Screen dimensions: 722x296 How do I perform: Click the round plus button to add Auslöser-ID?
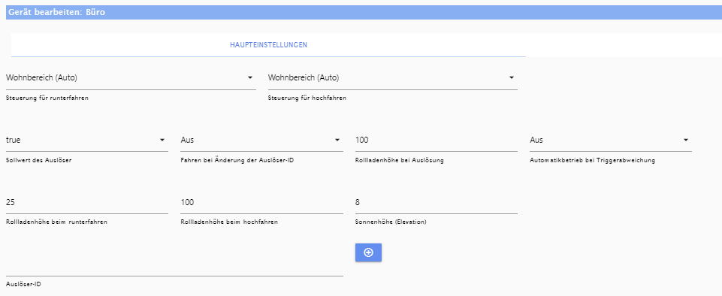pyautogui.click(x=368, y=252)
